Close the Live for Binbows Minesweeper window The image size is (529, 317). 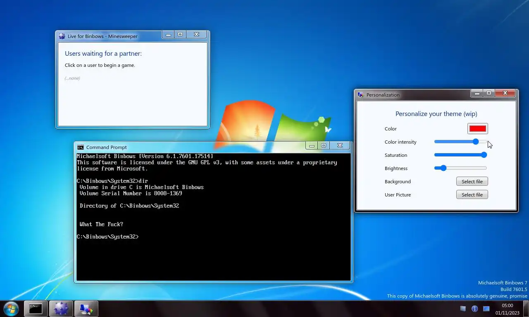click(197, 35)
